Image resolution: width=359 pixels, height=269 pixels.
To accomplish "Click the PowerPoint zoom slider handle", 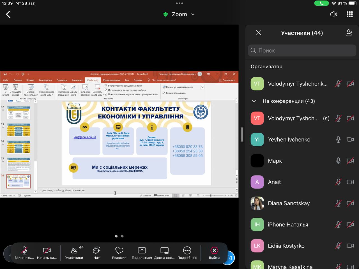I will [211, 195].
